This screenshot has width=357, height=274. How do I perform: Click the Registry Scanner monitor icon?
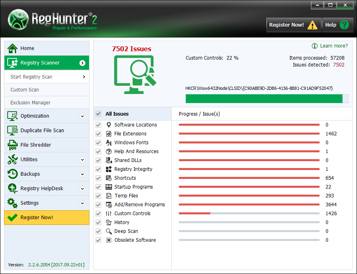point(12,62)
